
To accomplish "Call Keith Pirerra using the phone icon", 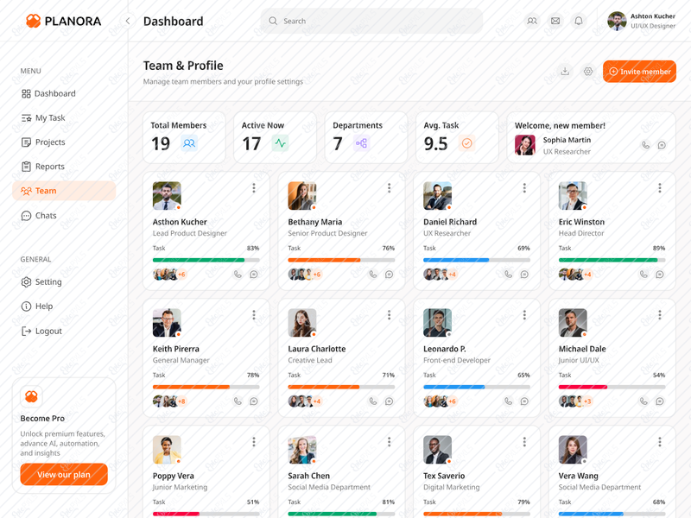I will tap(238, 401).
